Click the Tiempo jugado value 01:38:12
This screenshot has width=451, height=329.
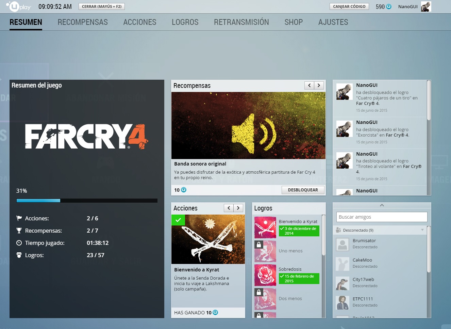[98, 243]
